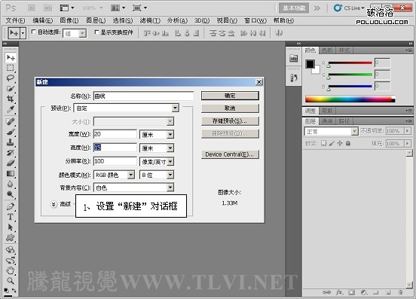Screen dimensions: 416x299
Task: Click the Essentials workspace button
Action: coord(294,8)
